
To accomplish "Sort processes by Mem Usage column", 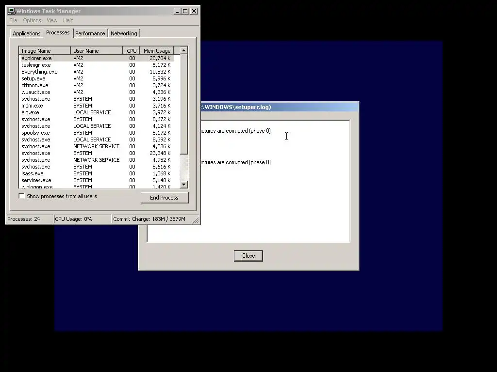I will (157, 50).
